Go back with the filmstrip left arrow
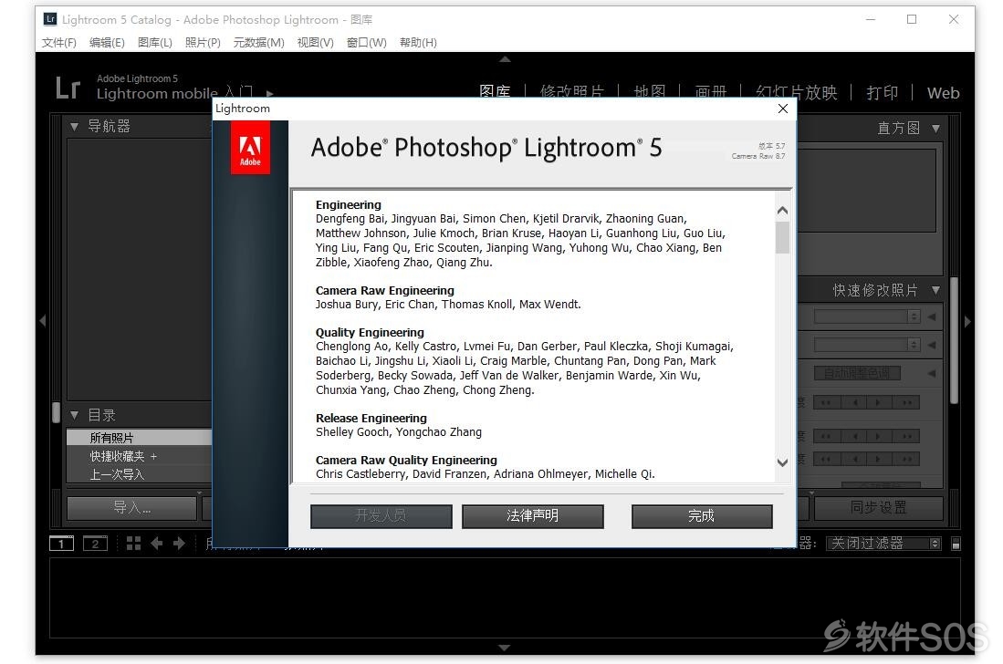Viewport: 1003px width, 664px height. coord(157,544)
